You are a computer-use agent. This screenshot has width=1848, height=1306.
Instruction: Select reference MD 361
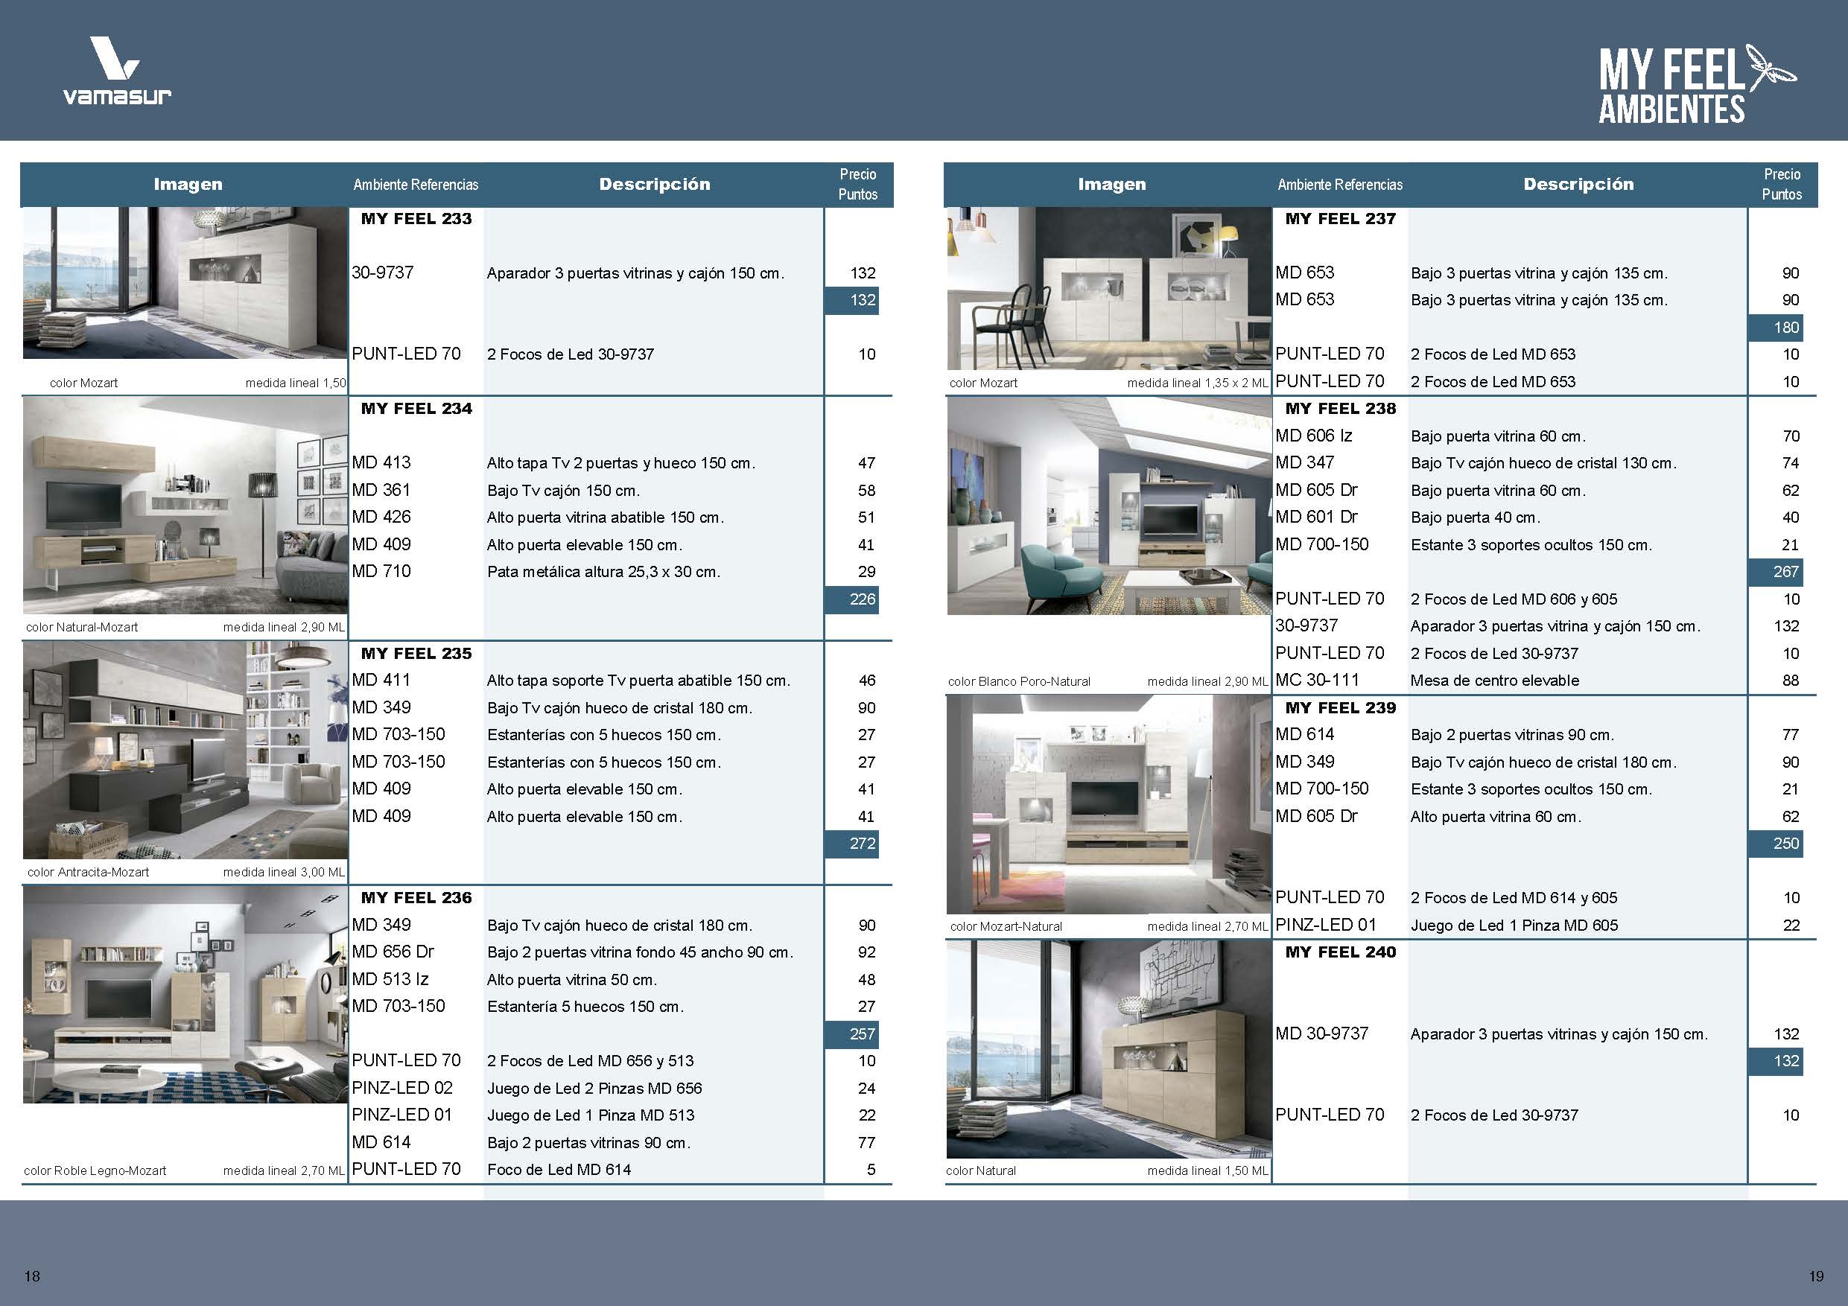pos(381,490)
